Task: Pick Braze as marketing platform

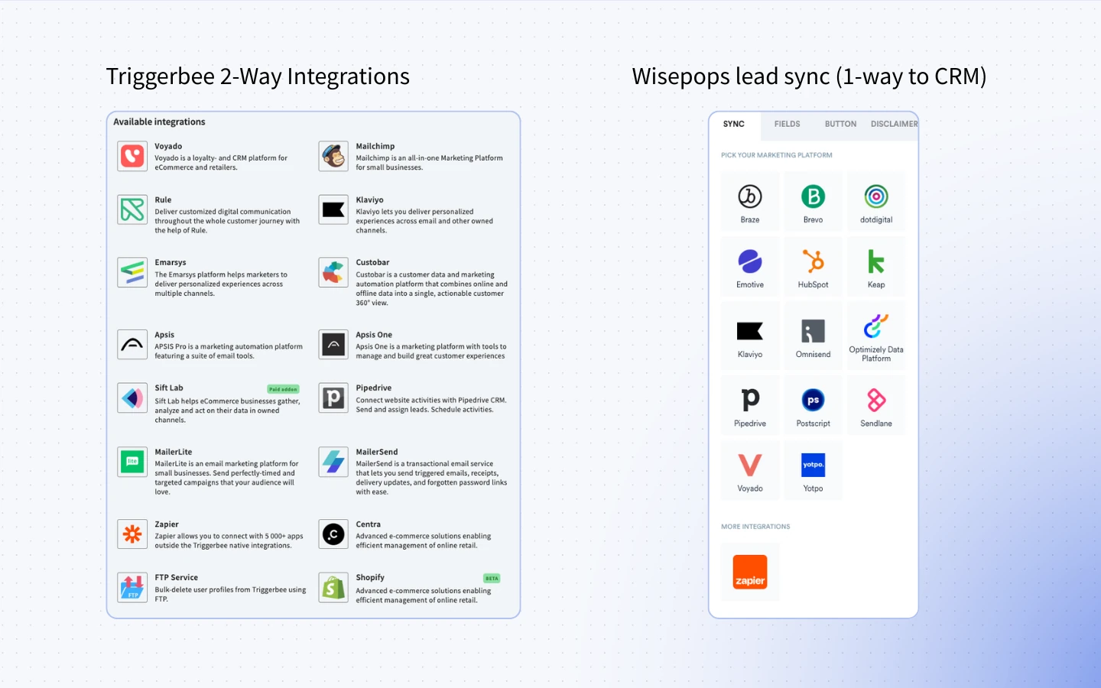Action: coord(750,202)
